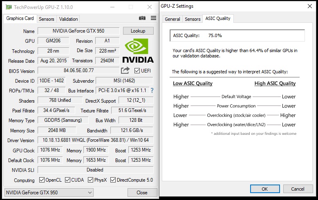Click the Driver Version field
Viewport: 318px width, 200px height.
tap(96, 140)
